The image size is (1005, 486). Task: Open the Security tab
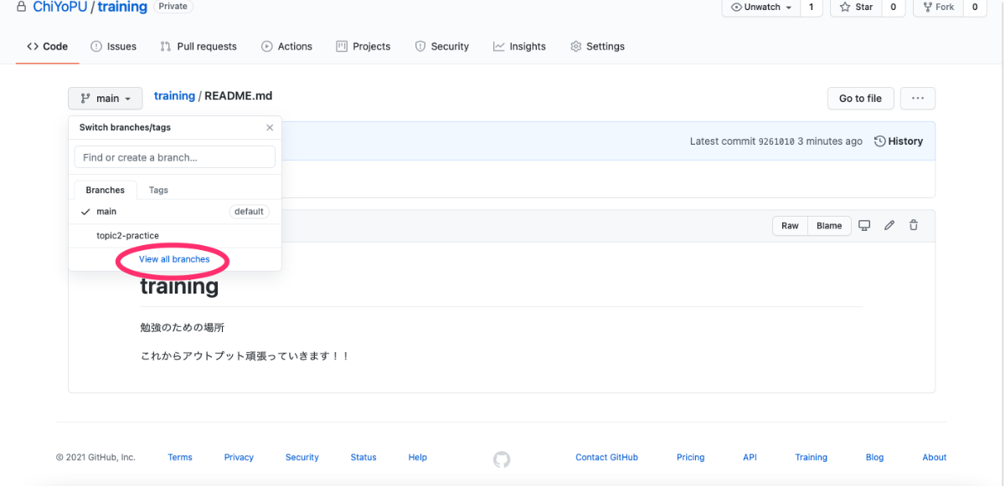pyautogui.click(x=442, y=47)
